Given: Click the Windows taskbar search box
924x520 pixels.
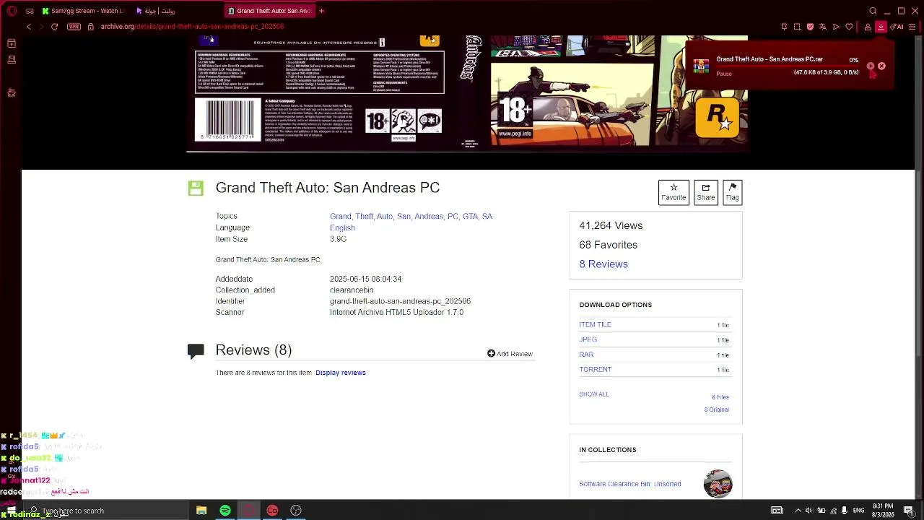Looking at the screenshot, I should pos(107,511).
